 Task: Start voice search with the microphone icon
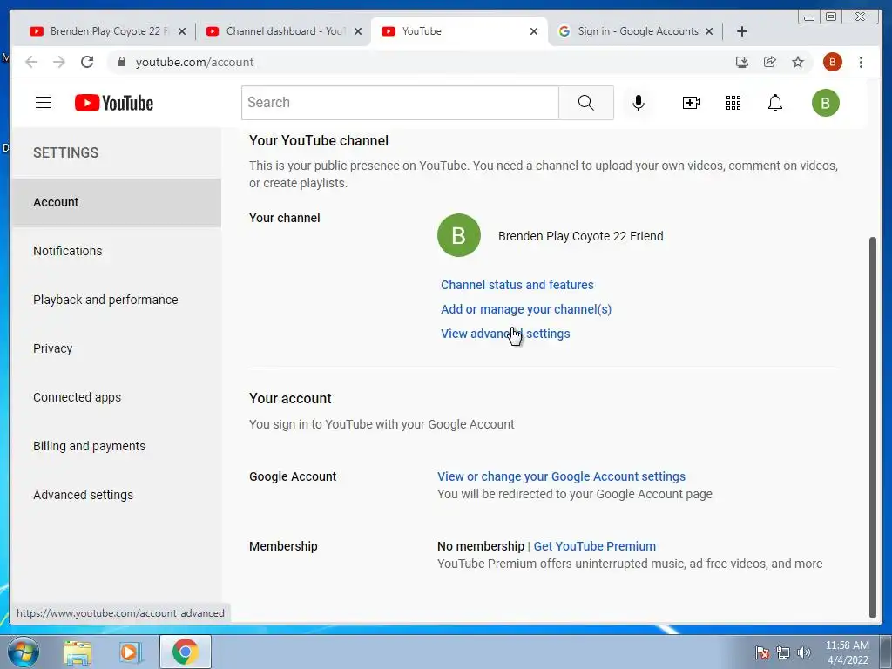(639, 103)
